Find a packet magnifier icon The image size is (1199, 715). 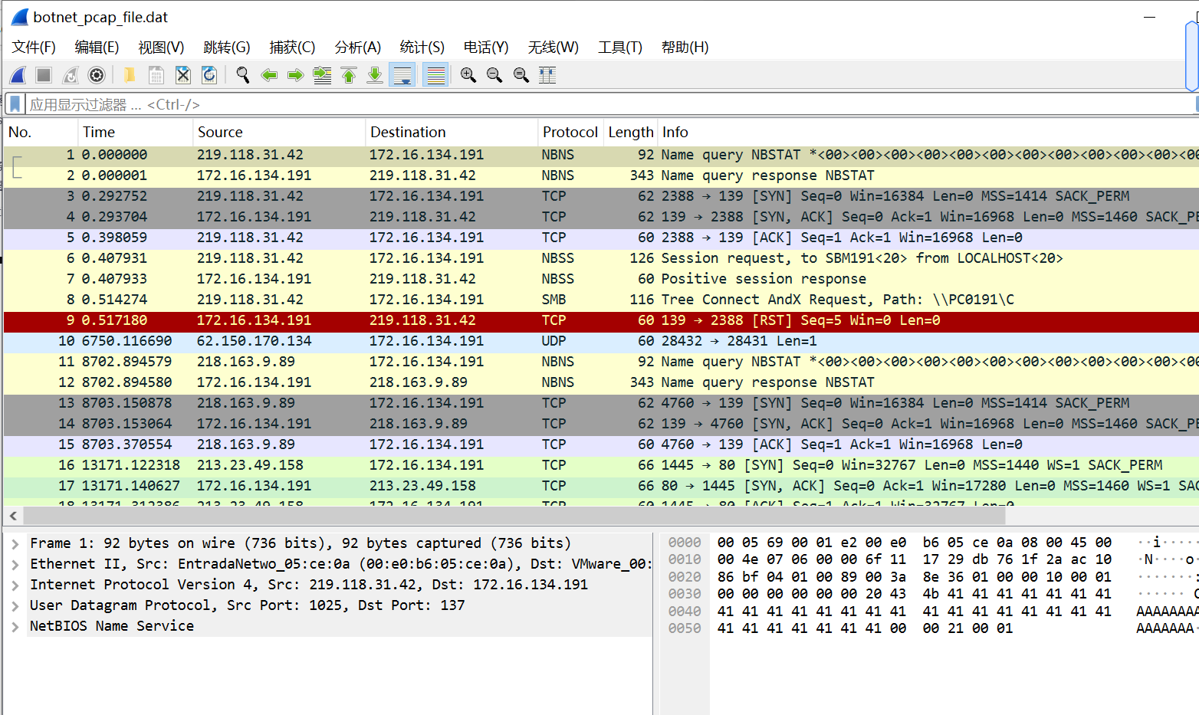point(243,75)
